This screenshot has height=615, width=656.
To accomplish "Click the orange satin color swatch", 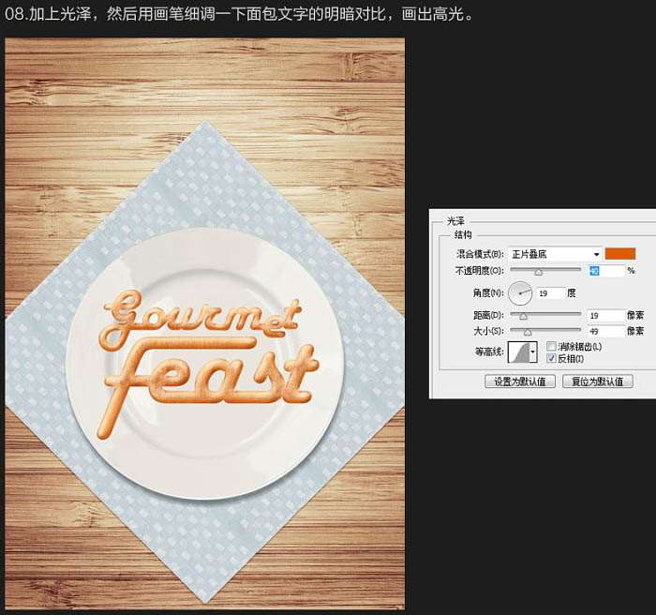I will click(x=620, y=253).
